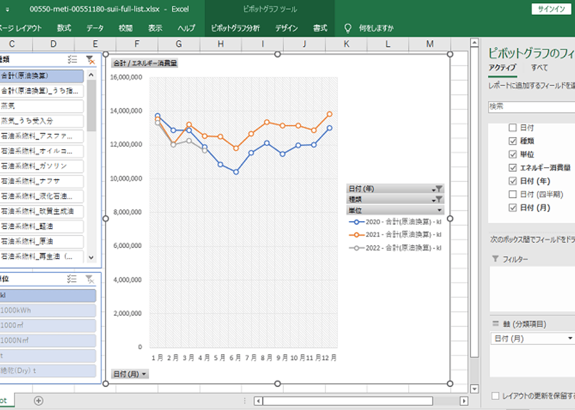Viewport: 575px width, 410px height.
Task: Check the 日付 (四半期) field checkbox
Action: [513, 194]
